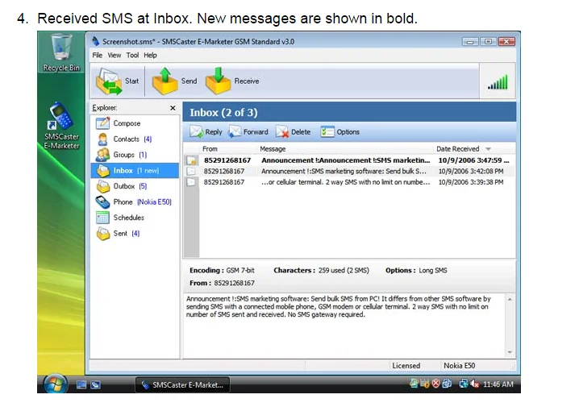Open the File menu
Image resolution: width=579 pixels, height=407 pixels.
coord(97,56)
